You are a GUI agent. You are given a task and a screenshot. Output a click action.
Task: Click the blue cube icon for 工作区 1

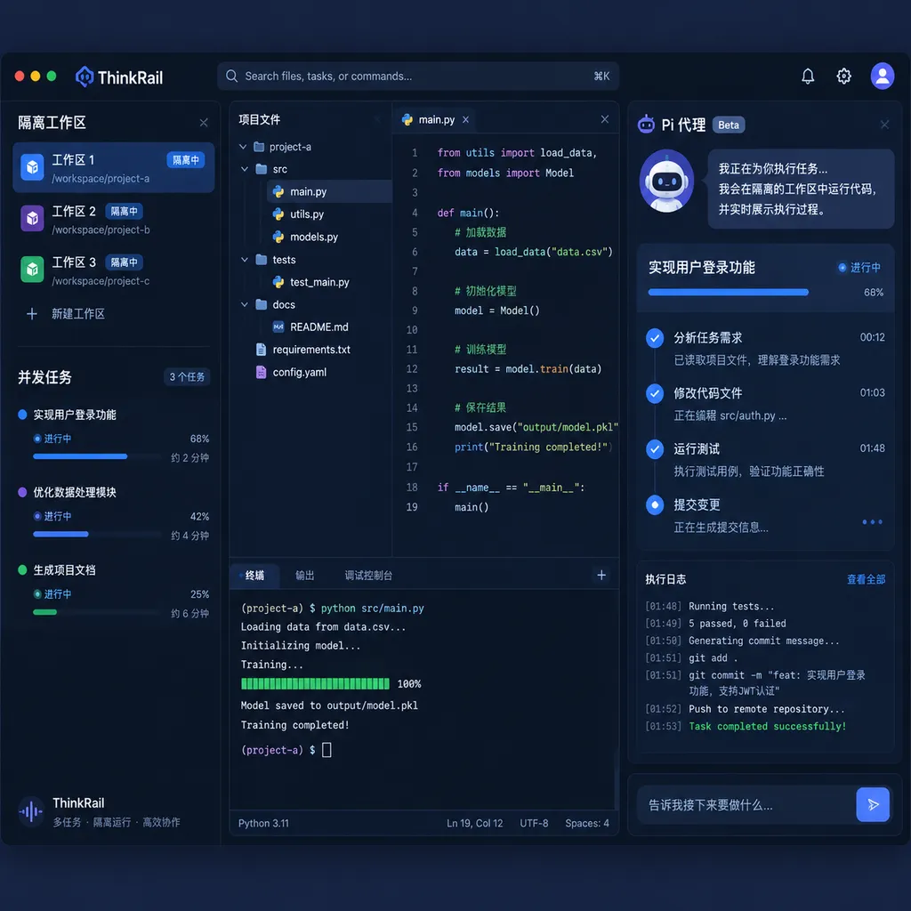click(33, 167)
